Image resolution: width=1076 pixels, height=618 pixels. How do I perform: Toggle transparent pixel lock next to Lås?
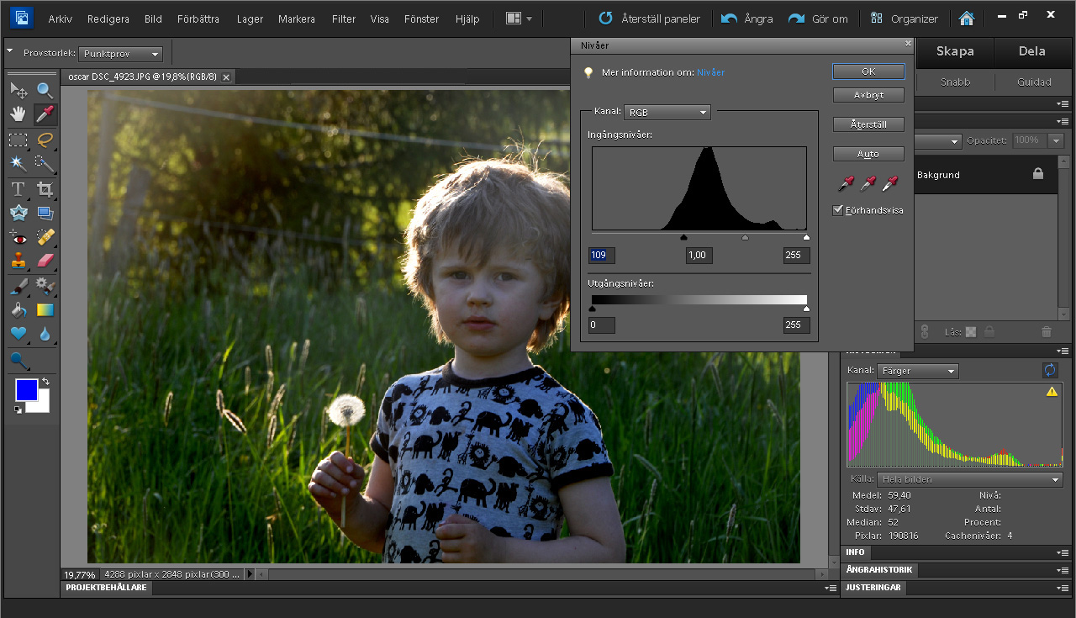(971, 332)
